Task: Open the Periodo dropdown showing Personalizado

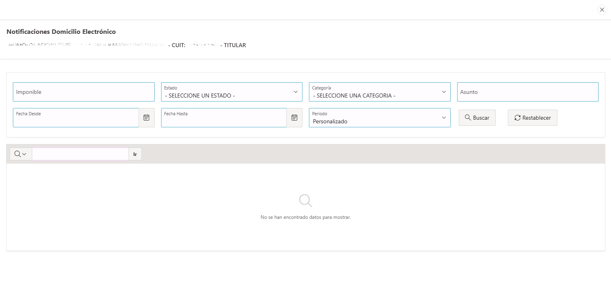Action: pos(379,118)
